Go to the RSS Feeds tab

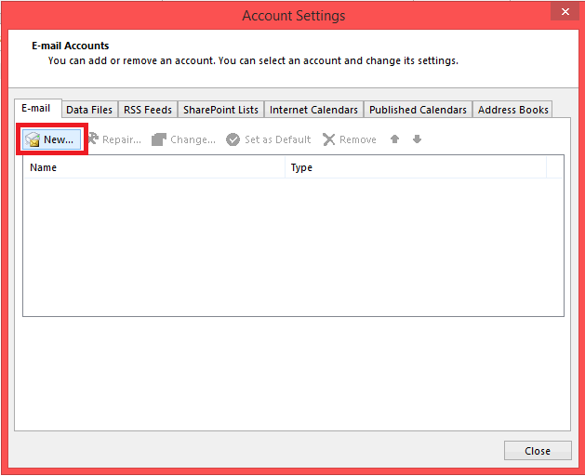tap(148, 110)
